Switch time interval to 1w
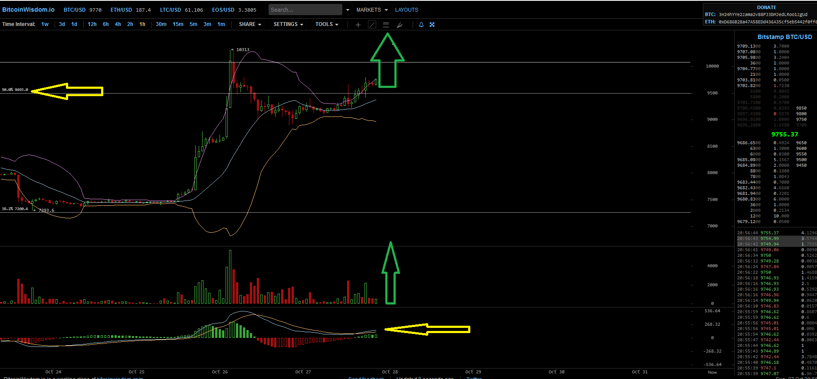Screen dimensions: 817x379 (45, 24)
